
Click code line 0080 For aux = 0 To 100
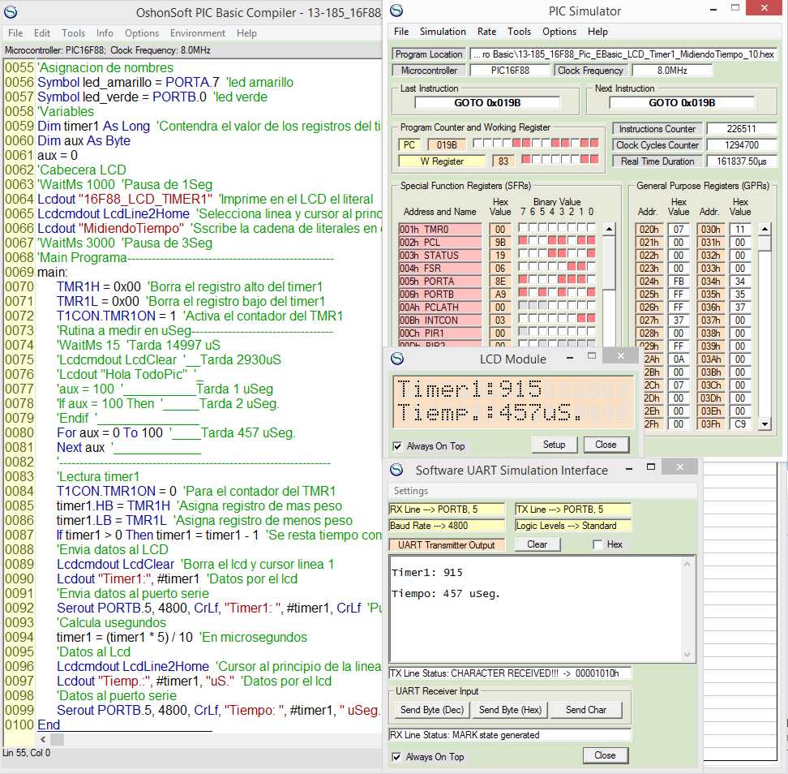pos(176,433)
